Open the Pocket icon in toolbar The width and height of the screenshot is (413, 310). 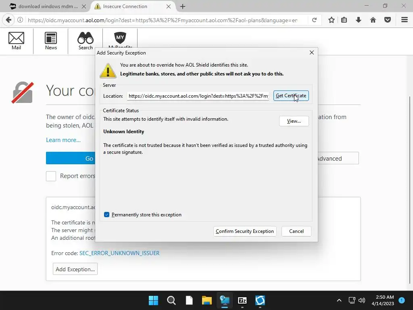point(388,20)
